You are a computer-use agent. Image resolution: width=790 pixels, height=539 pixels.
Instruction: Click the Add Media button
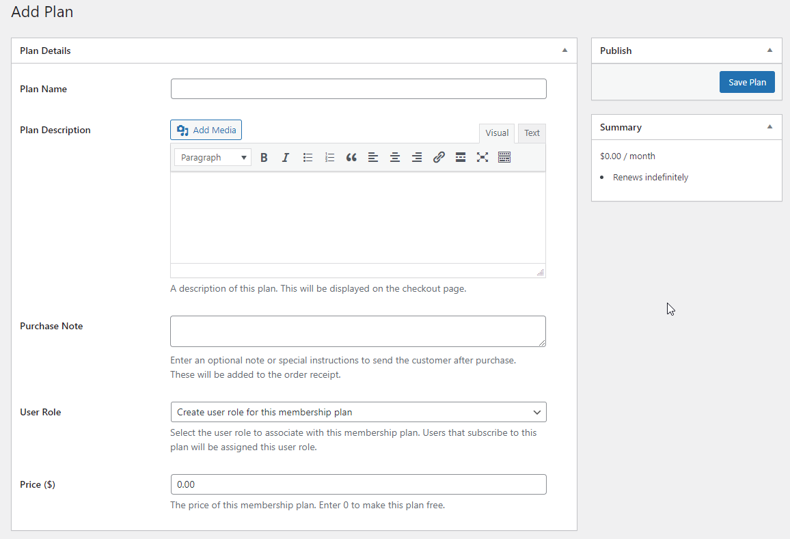point(206,129)
